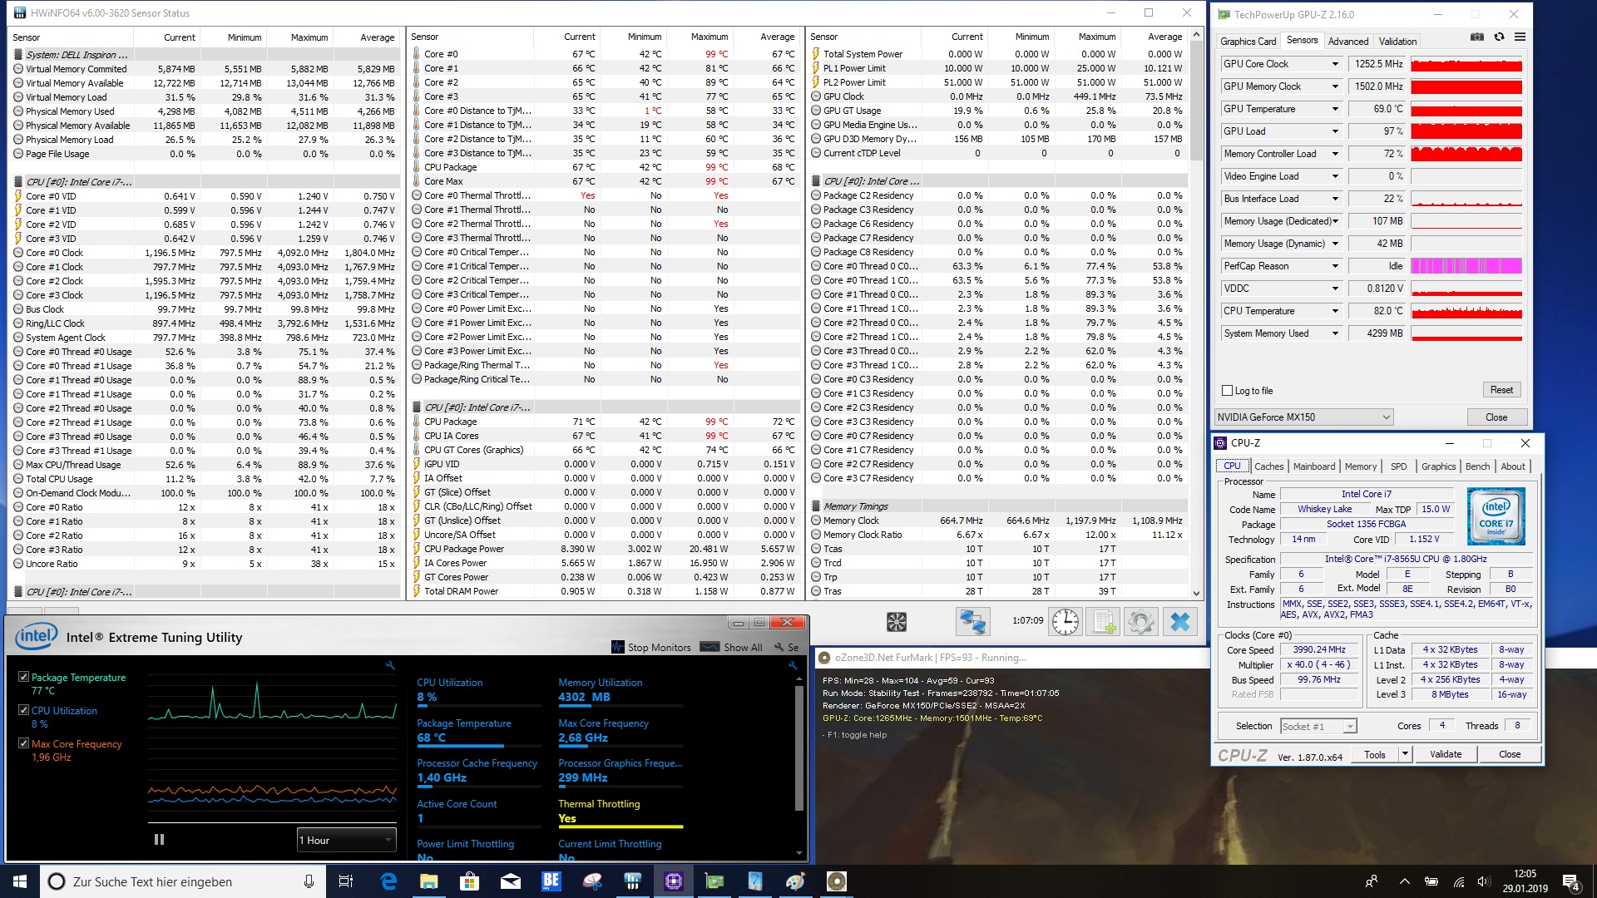The width and height of the screenshot is (1597, 898).
Task: Click the CPU-Z Validate button
Action: coord(1446,754)
